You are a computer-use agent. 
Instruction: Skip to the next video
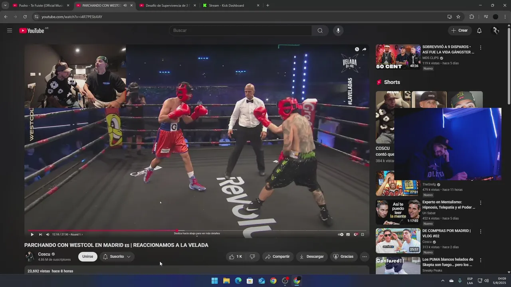[40, 234]
